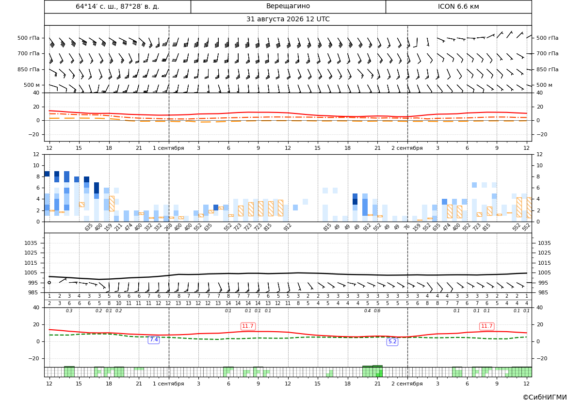Click the 500 м left wind level label
567x401 pixels.
point(32,85)
